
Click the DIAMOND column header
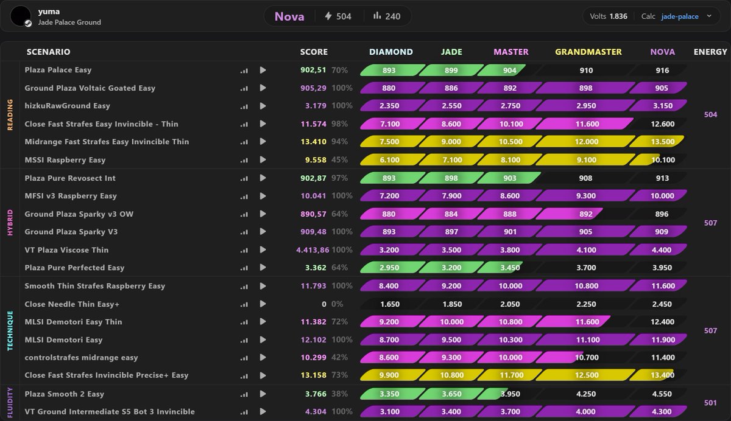pos(391,52)
